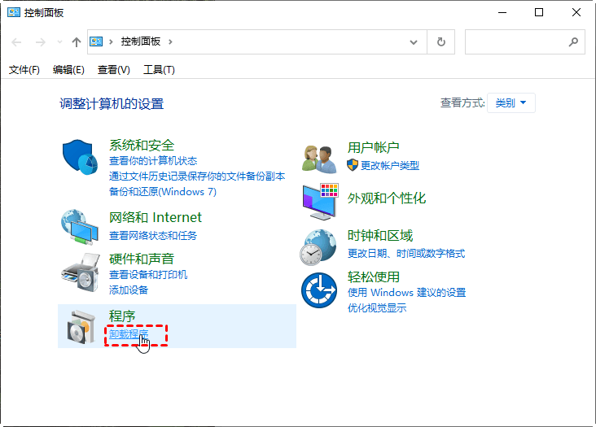Open the 工具(T) menu
The width and height of the screenshot is (596, 427).
(159, 70)
